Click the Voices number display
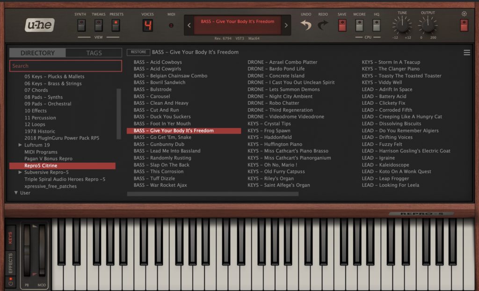 click(147, 25)
